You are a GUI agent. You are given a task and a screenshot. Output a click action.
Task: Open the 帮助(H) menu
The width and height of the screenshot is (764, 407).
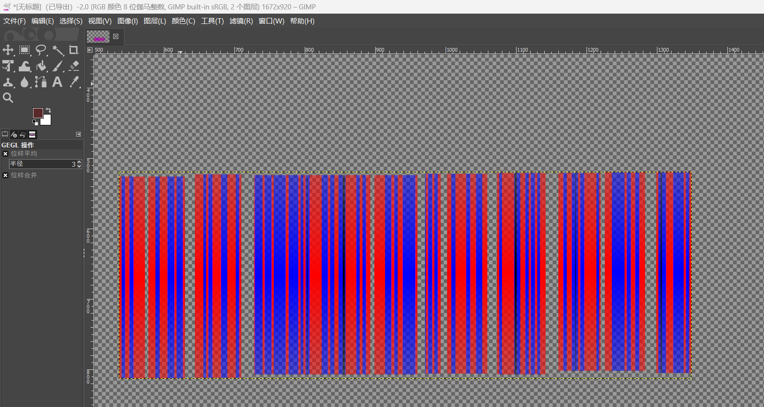click(302, 21)
